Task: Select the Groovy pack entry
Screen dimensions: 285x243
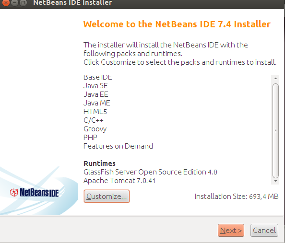Action: click(x=95, y=129)
